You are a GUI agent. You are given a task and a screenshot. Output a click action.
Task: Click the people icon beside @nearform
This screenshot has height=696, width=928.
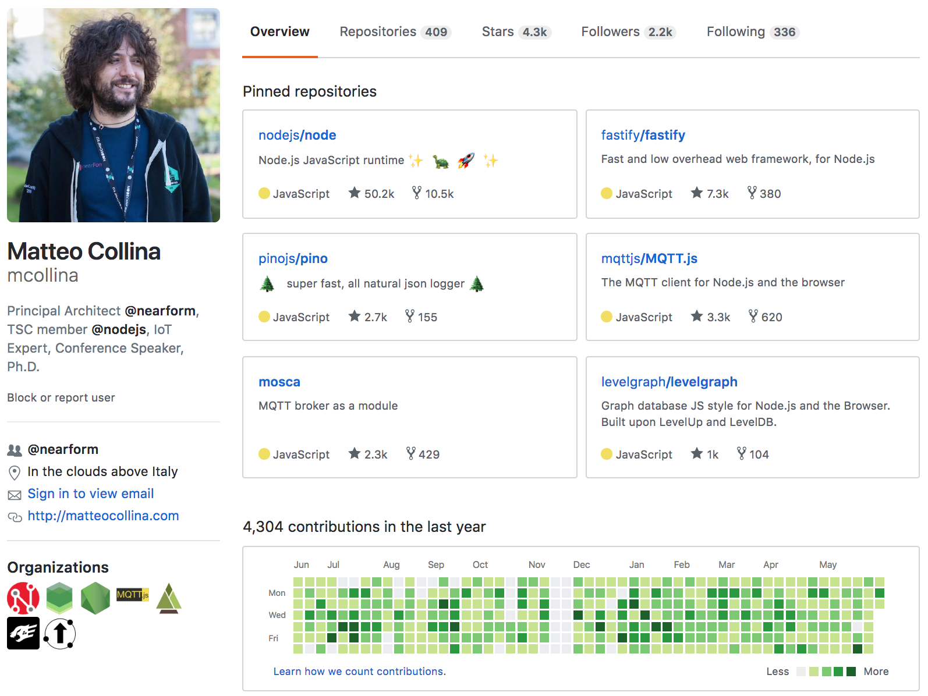click(x=15, y=450)
